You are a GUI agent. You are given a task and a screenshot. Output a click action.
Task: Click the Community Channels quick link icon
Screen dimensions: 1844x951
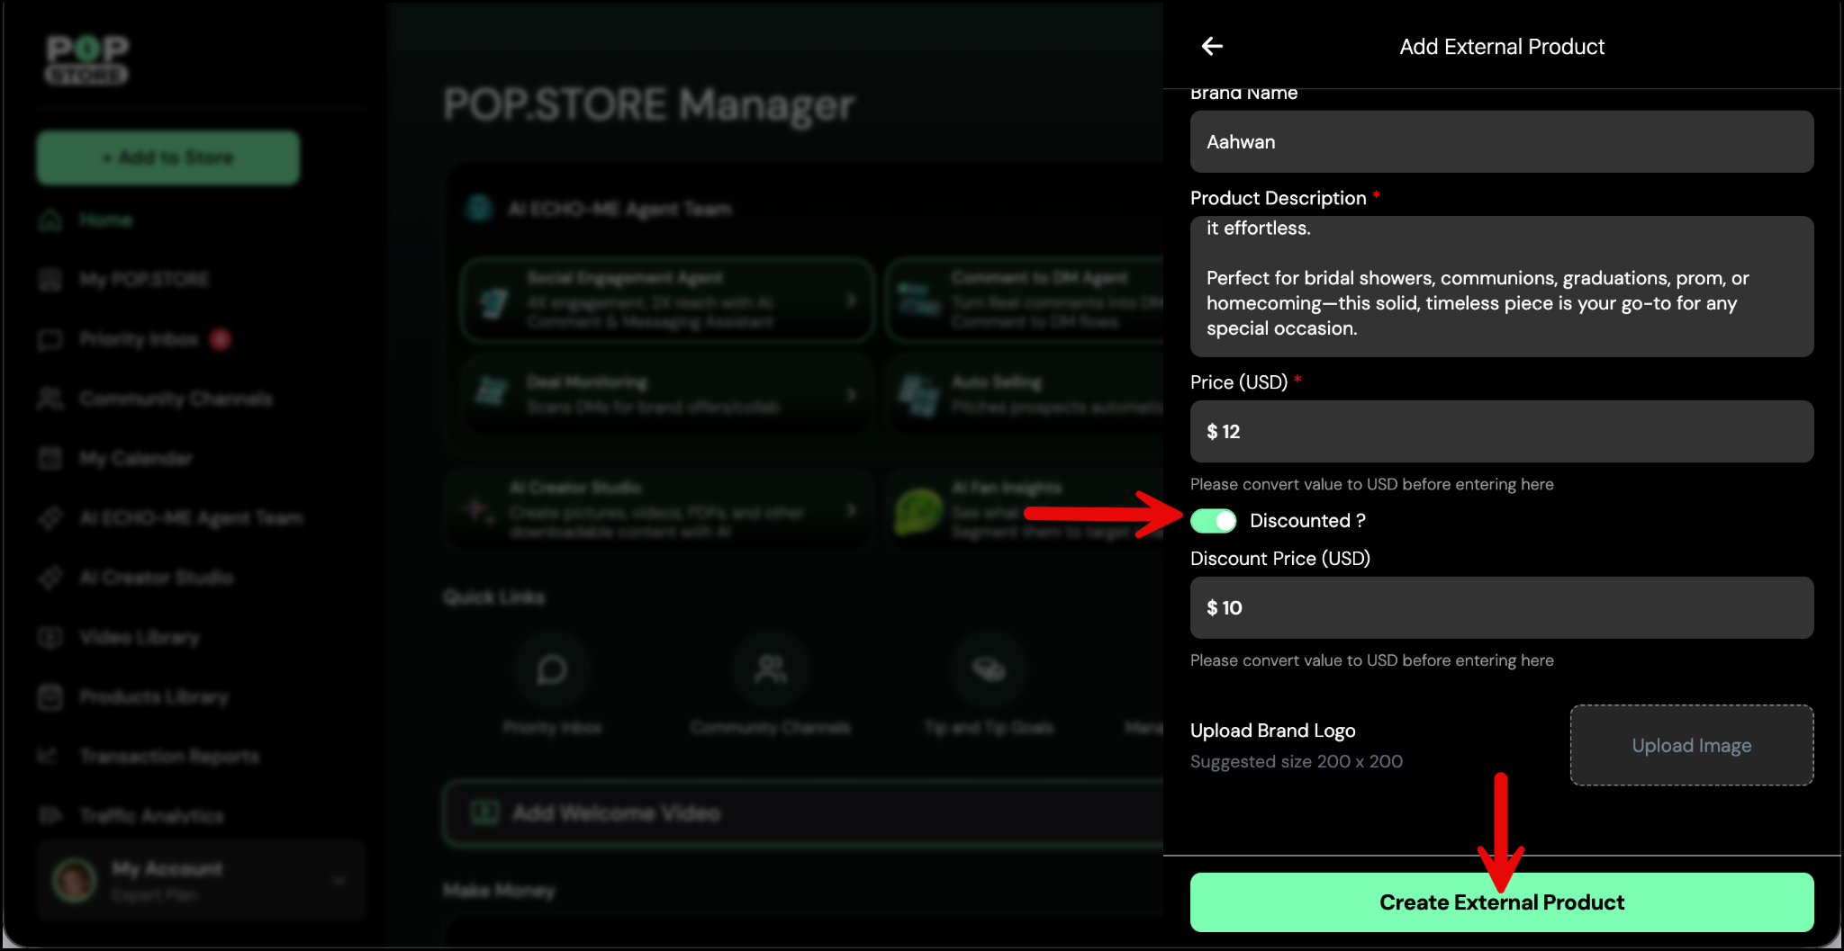coord(771,670)
